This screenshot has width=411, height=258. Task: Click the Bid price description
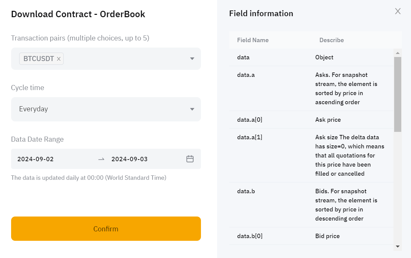(x=328, y=236)
